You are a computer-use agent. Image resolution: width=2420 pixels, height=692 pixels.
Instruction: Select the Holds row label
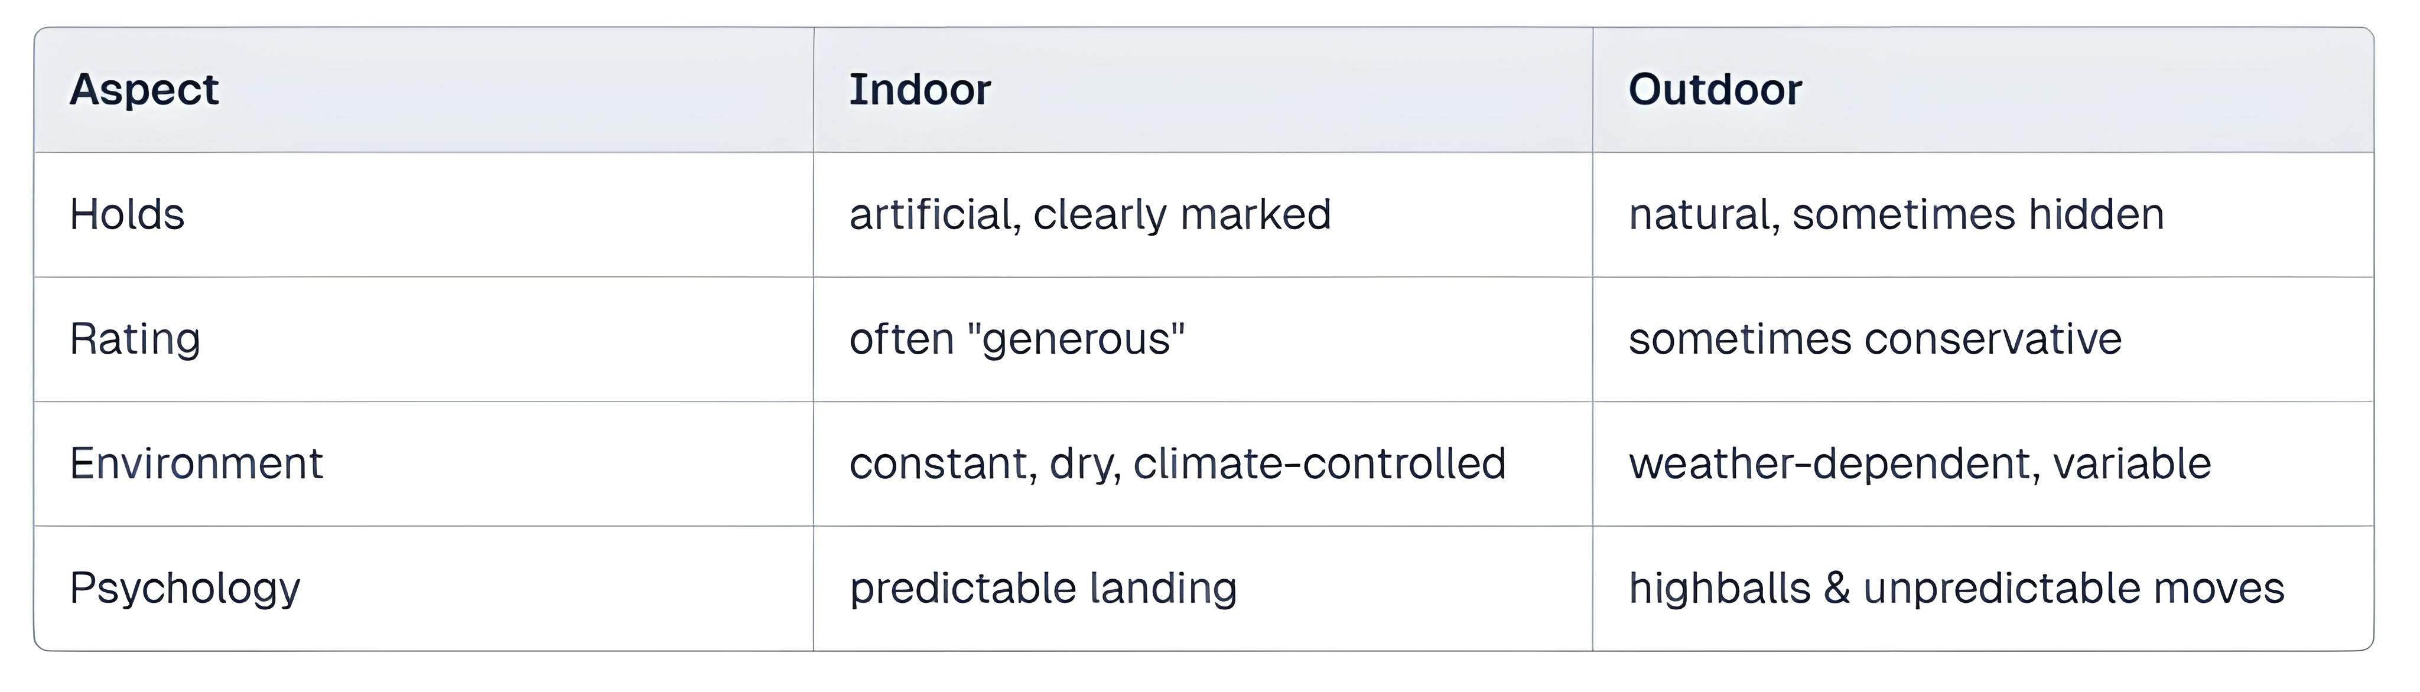pos(127,215)
